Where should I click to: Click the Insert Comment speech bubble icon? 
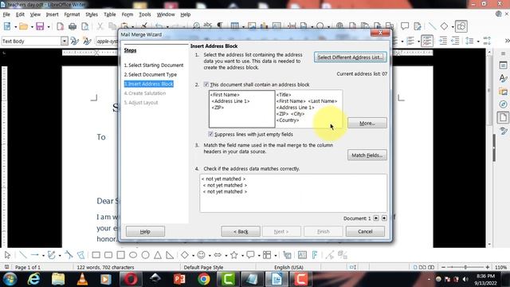405,26
